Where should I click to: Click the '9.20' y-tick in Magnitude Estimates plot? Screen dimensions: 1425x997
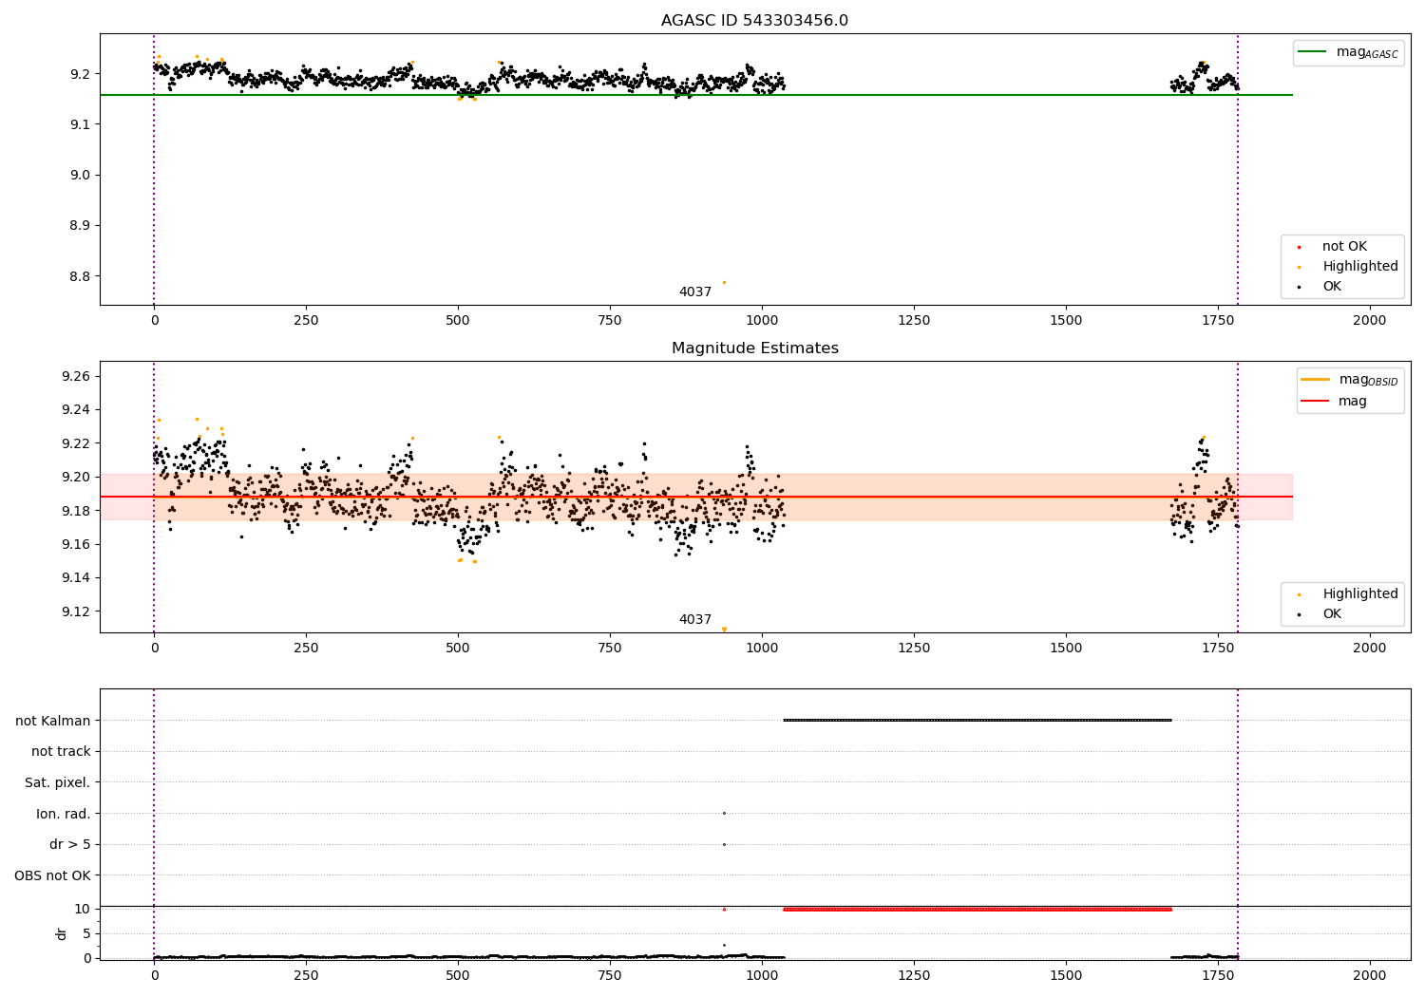pyautogui.click(x=76, y=477)
